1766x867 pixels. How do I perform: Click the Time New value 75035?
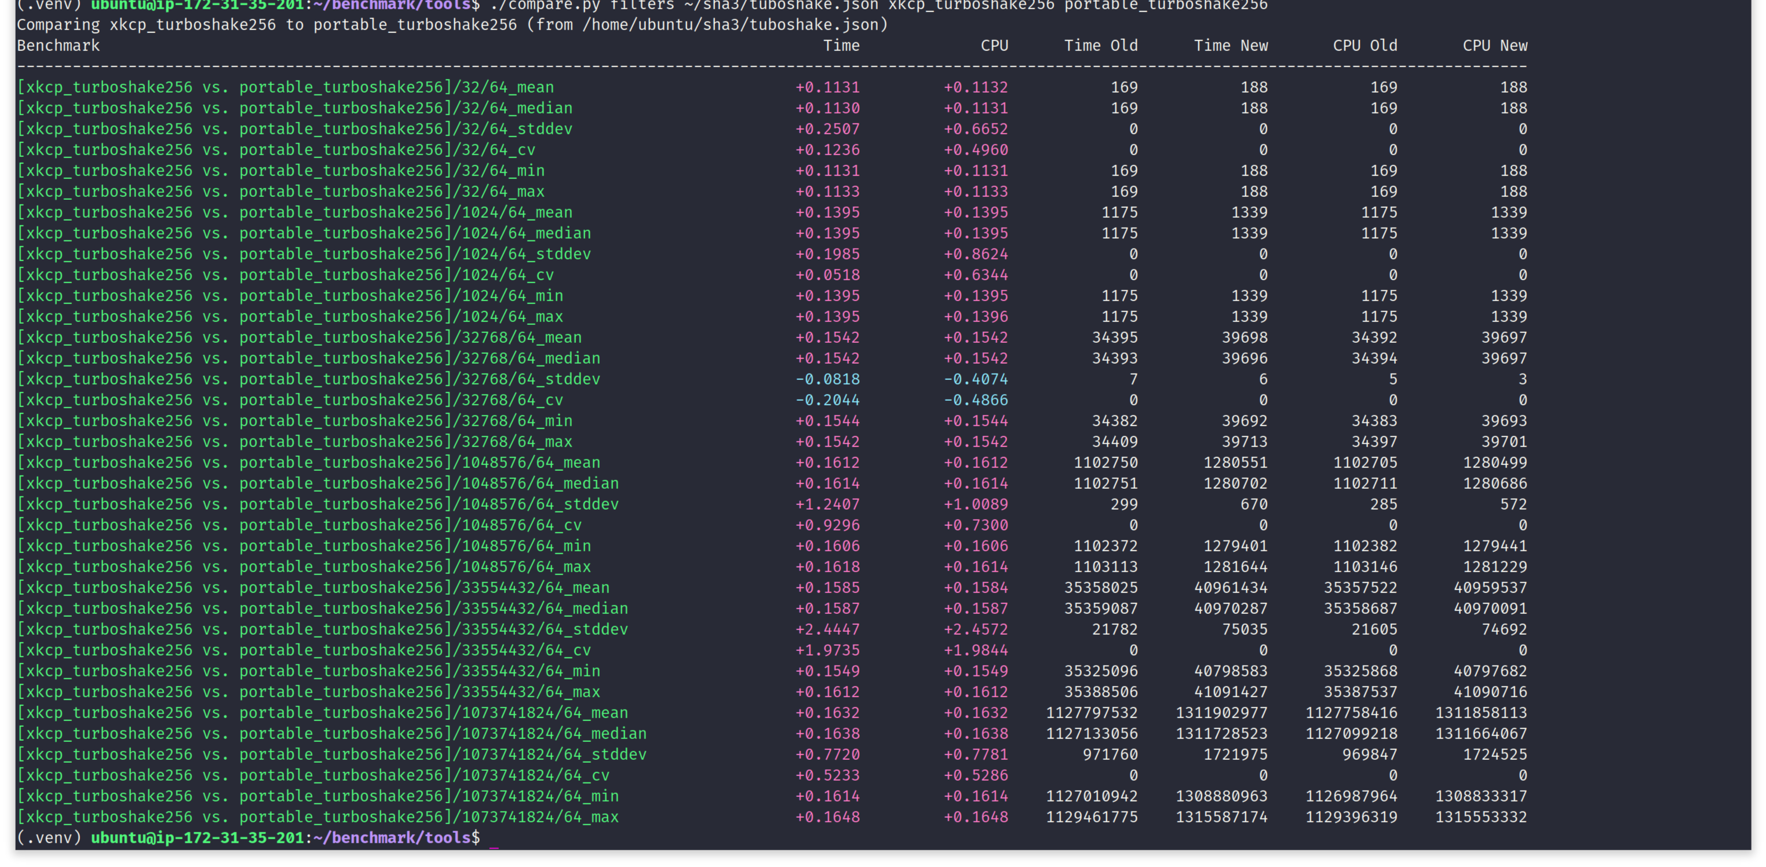1245,629
